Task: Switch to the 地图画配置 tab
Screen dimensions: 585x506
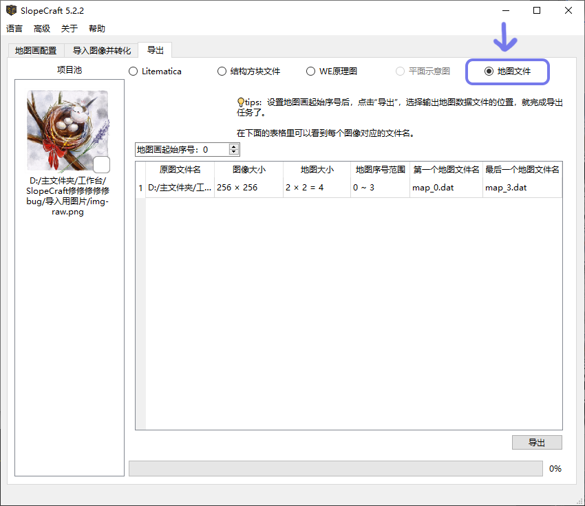Action: click(x=36, y=51)
